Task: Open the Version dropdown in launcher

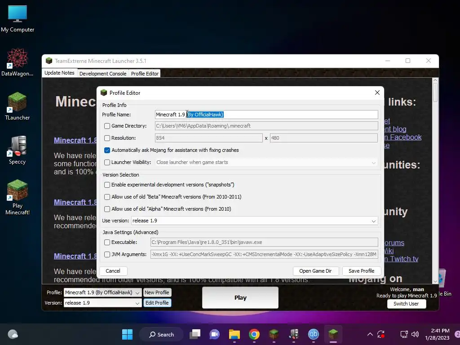Action: coord(103,303)
